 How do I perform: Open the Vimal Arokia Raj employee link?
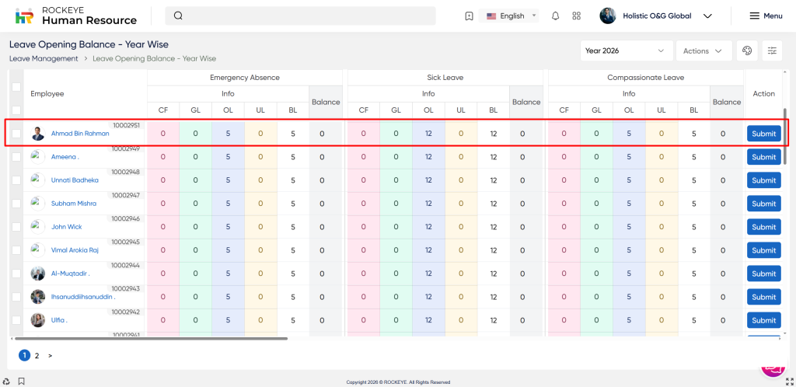click(75, 250)
